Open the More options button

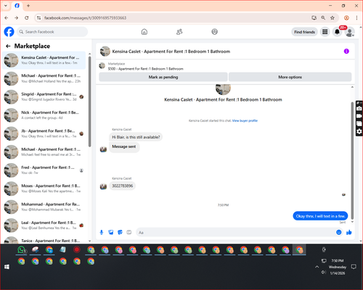pyautogui.click(x=290, y=77)
